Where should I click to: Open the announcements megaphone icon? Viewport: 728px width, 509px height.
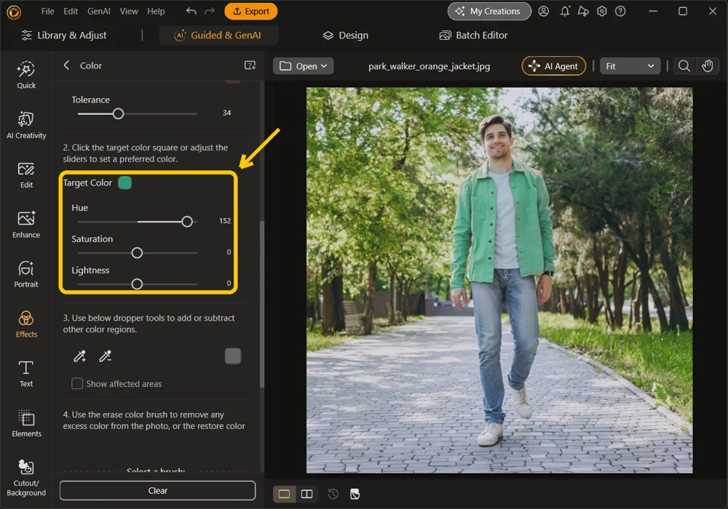coord(583,11)
